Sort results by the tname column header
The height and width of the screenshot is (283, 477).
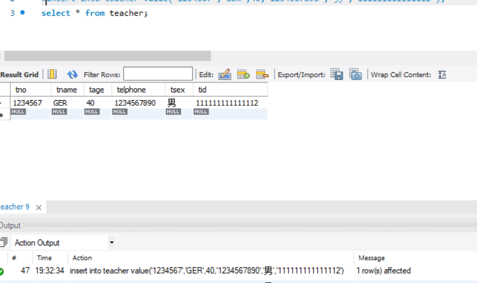click(x=66, y=90)
